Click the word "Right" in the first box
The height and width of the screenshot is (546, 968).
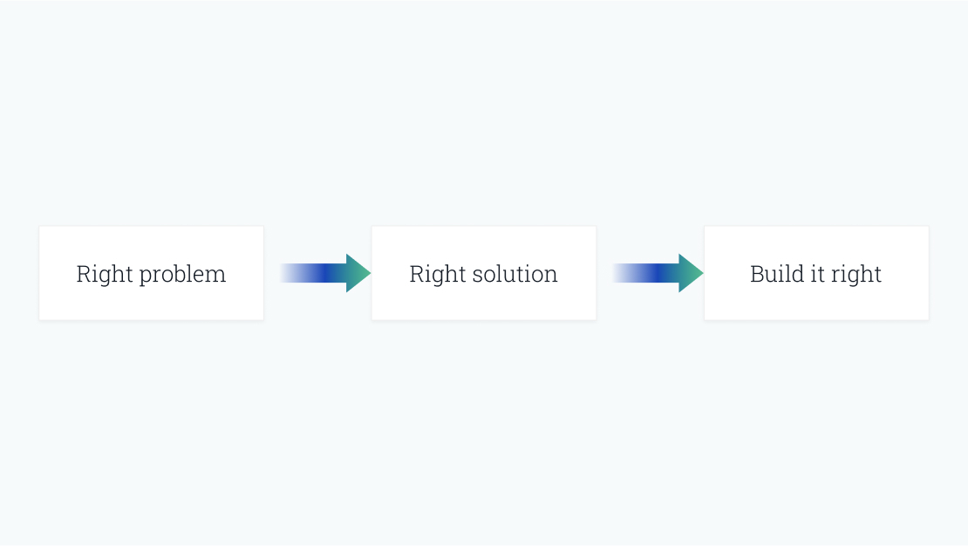coord(105,275)
